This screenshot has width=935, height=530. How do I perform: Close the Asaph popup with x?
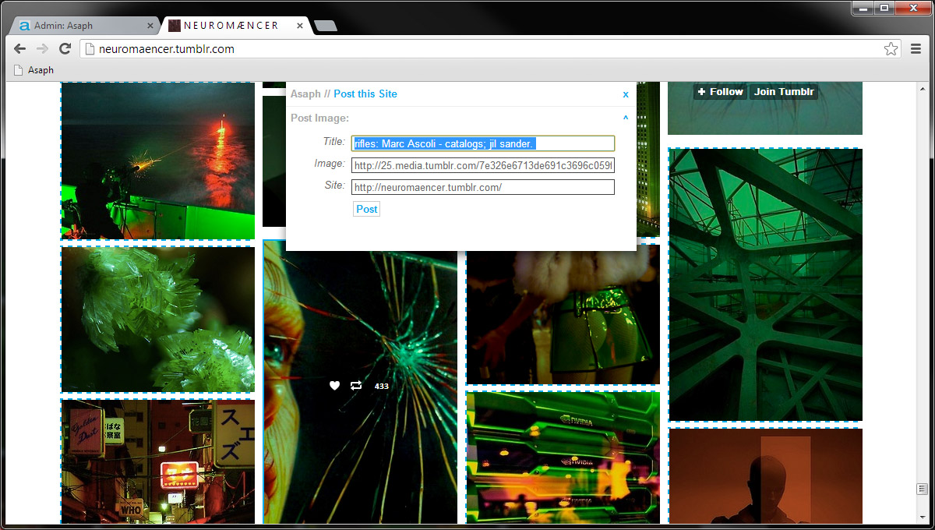[625, 94]
